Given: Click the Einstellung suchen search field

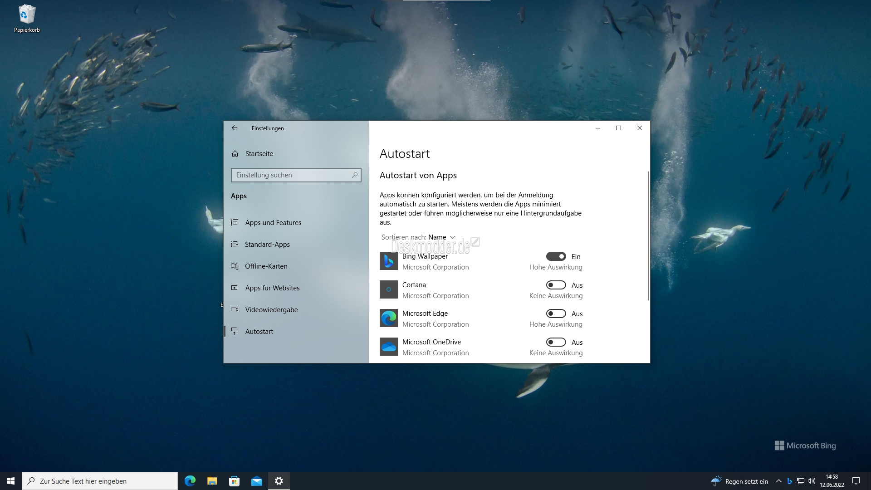Looking at the screenshot, I should pyautogui.click(x=296, y=175).
